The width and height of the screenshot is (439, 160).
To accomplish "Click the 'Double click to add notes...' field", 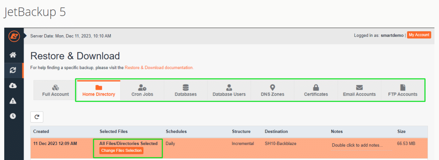I will coord(361,145).
